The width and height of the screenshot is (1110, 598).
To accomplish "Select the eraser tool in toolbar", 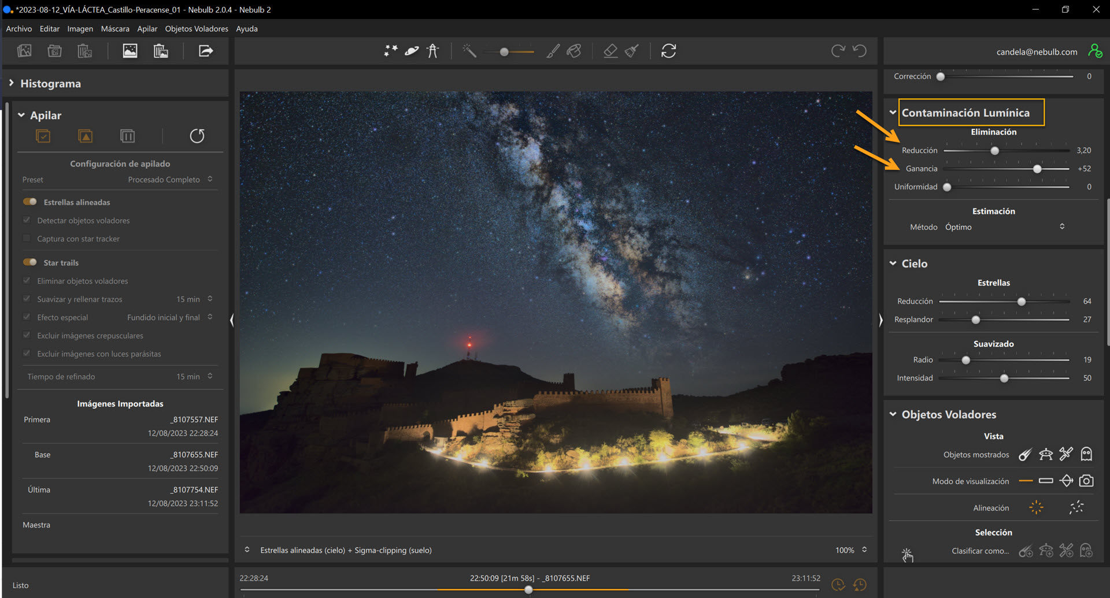I will click(610, 51).
